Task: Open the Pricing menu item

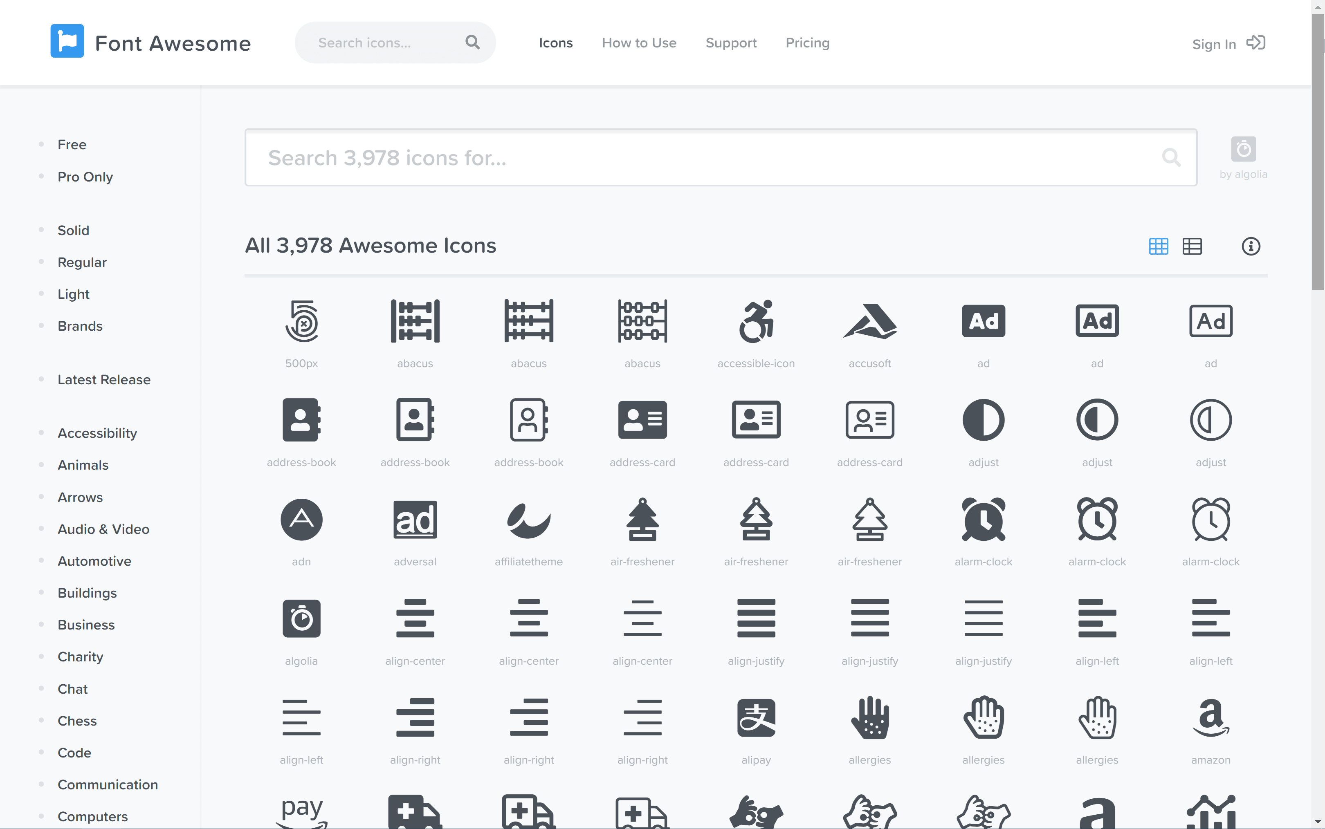Action: click(x=806, y=43)
